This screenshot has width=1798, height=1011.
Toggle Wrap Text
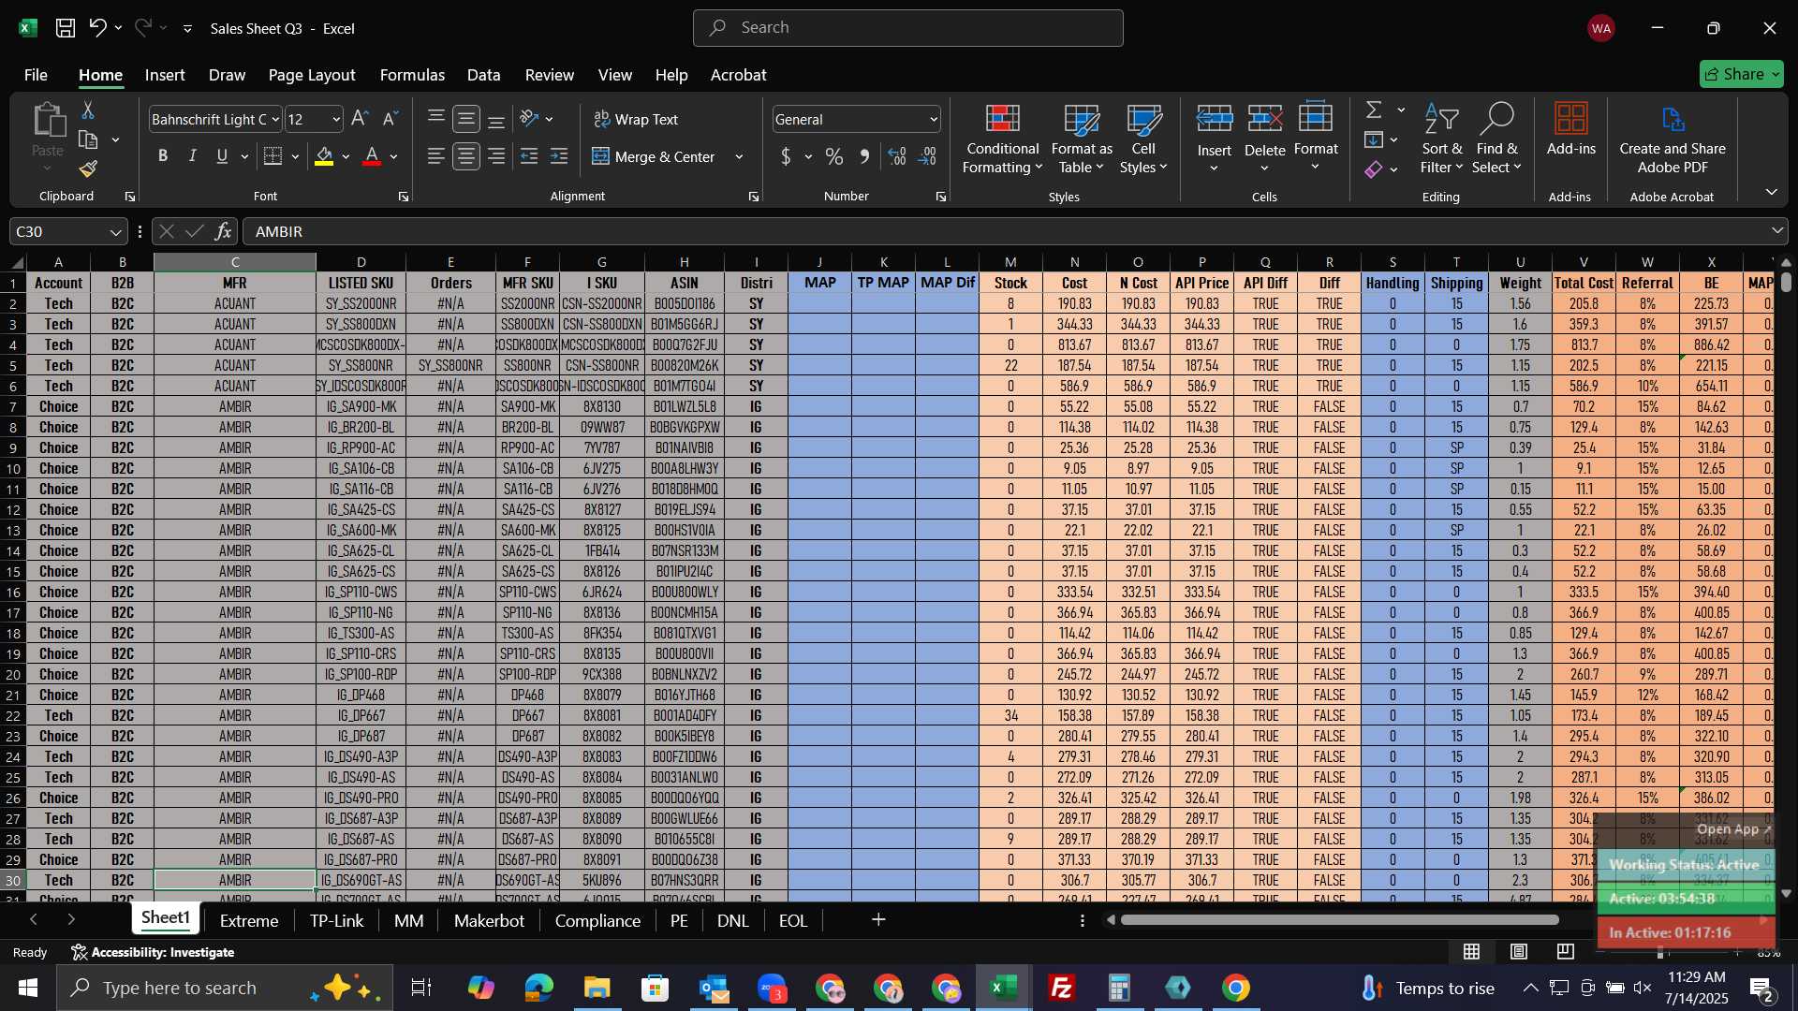[x=636, y=119]
